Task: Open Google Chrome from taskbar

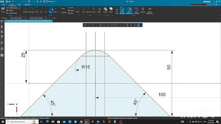Action: tap(81, 122)
